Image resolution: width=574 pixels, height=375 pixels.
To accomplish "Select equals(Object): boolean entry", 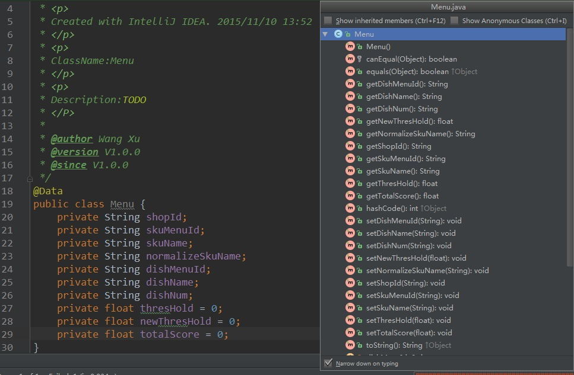I will pyautogui.click(x=407, y=71).
